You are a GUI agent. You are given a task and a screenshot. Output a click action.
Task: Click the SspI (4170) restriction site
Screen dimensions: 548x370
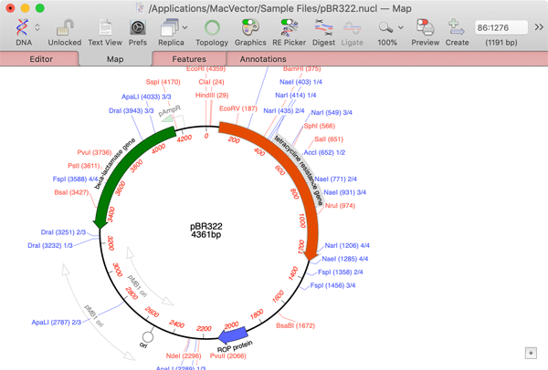(x=163, y=82)
